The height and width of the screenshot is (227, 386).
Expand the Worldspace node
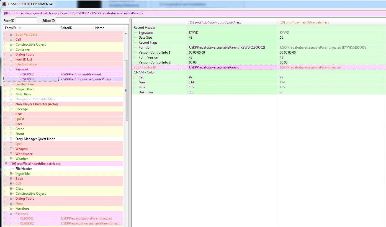tap(11, 154)
